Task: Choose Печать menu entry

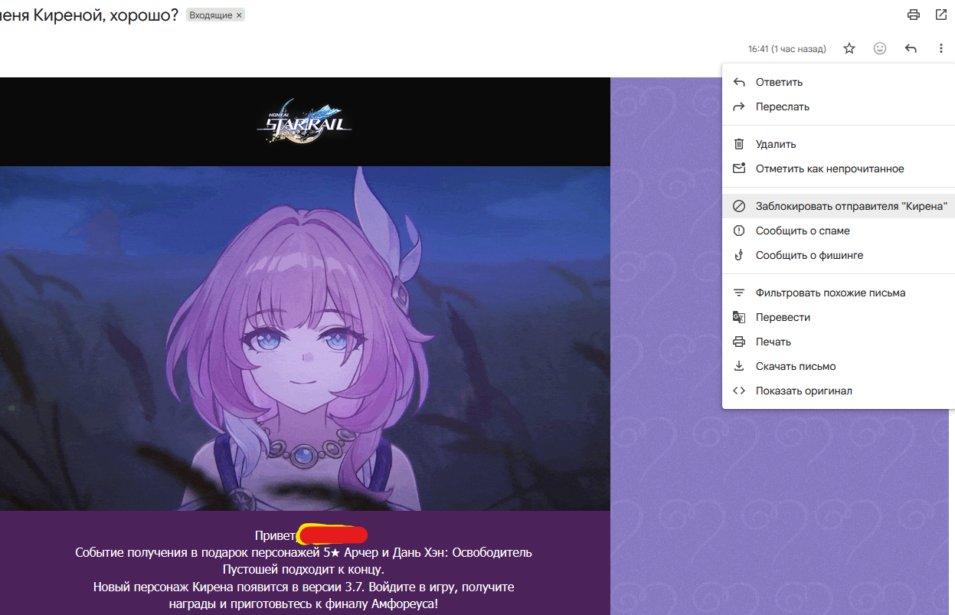Action: (839, 342)
